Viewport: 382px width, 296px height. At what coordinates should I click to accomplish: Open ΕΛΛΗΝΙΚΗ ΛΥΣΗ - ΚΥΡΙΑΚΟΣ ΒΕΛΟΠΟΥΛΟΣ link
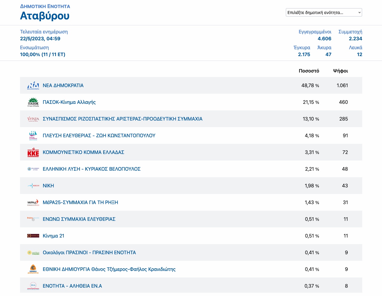(x=92, y=169)
